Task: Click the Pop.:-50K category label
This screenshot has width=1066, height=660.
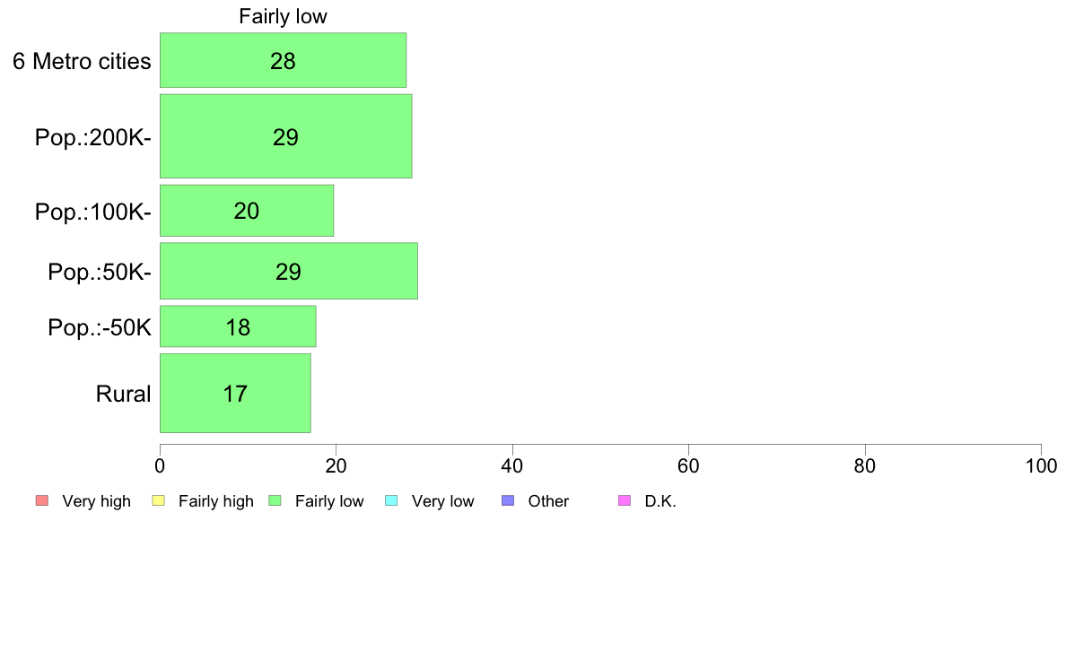Action: tap(100, 327)
